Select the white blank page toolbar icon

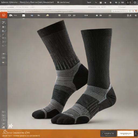tap(24, 15)
